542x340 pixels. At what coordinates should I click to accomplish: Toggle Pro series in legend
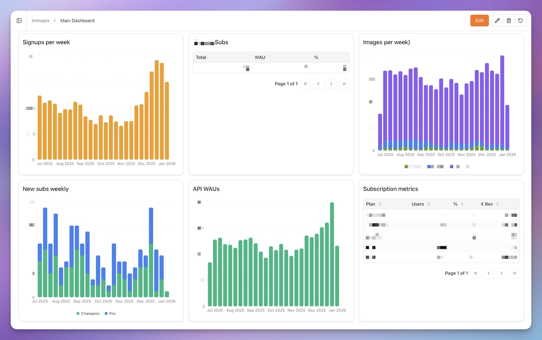click(110, 314)
